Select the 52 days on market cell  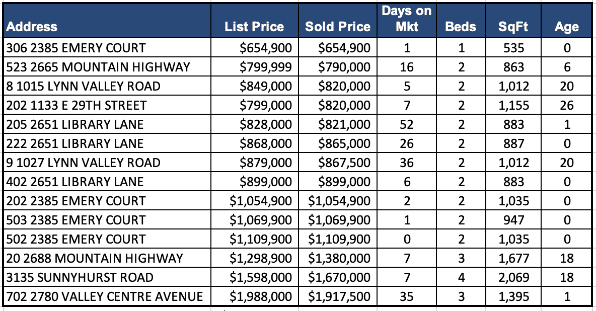click(x=407, y=125)
